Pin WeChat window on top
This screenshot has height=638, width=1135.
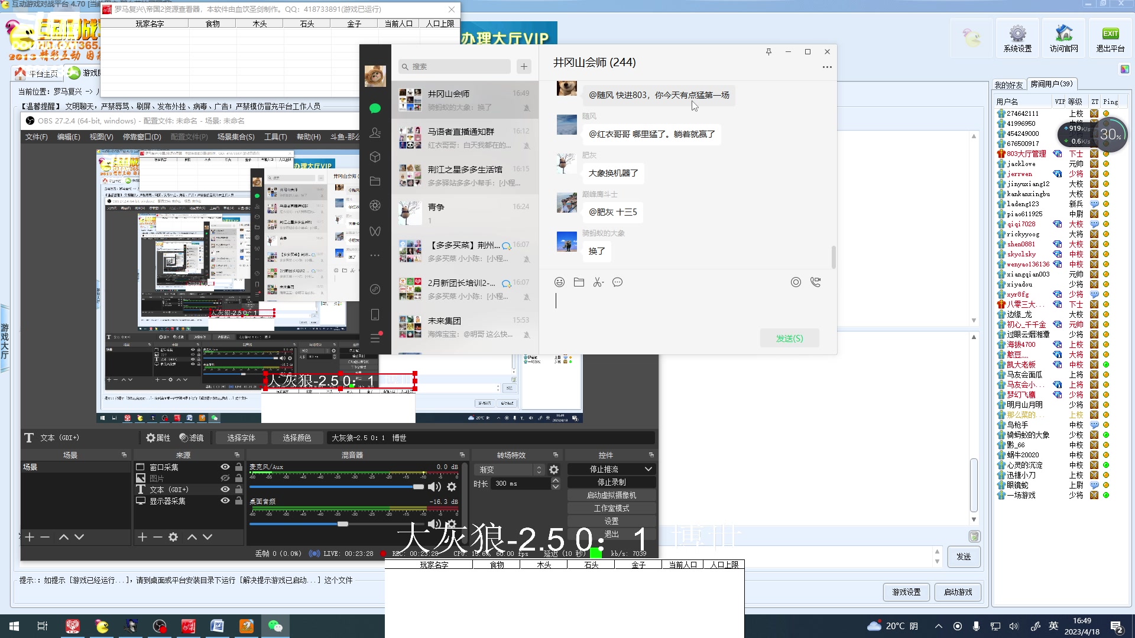pos(768,52)
